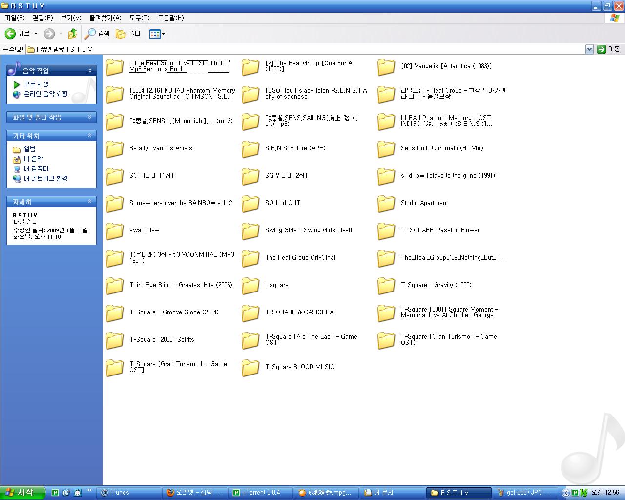Viewport: 625px width, 500px height.
Task: Click the 내 네트워크 환경 link
Action: 46,179
